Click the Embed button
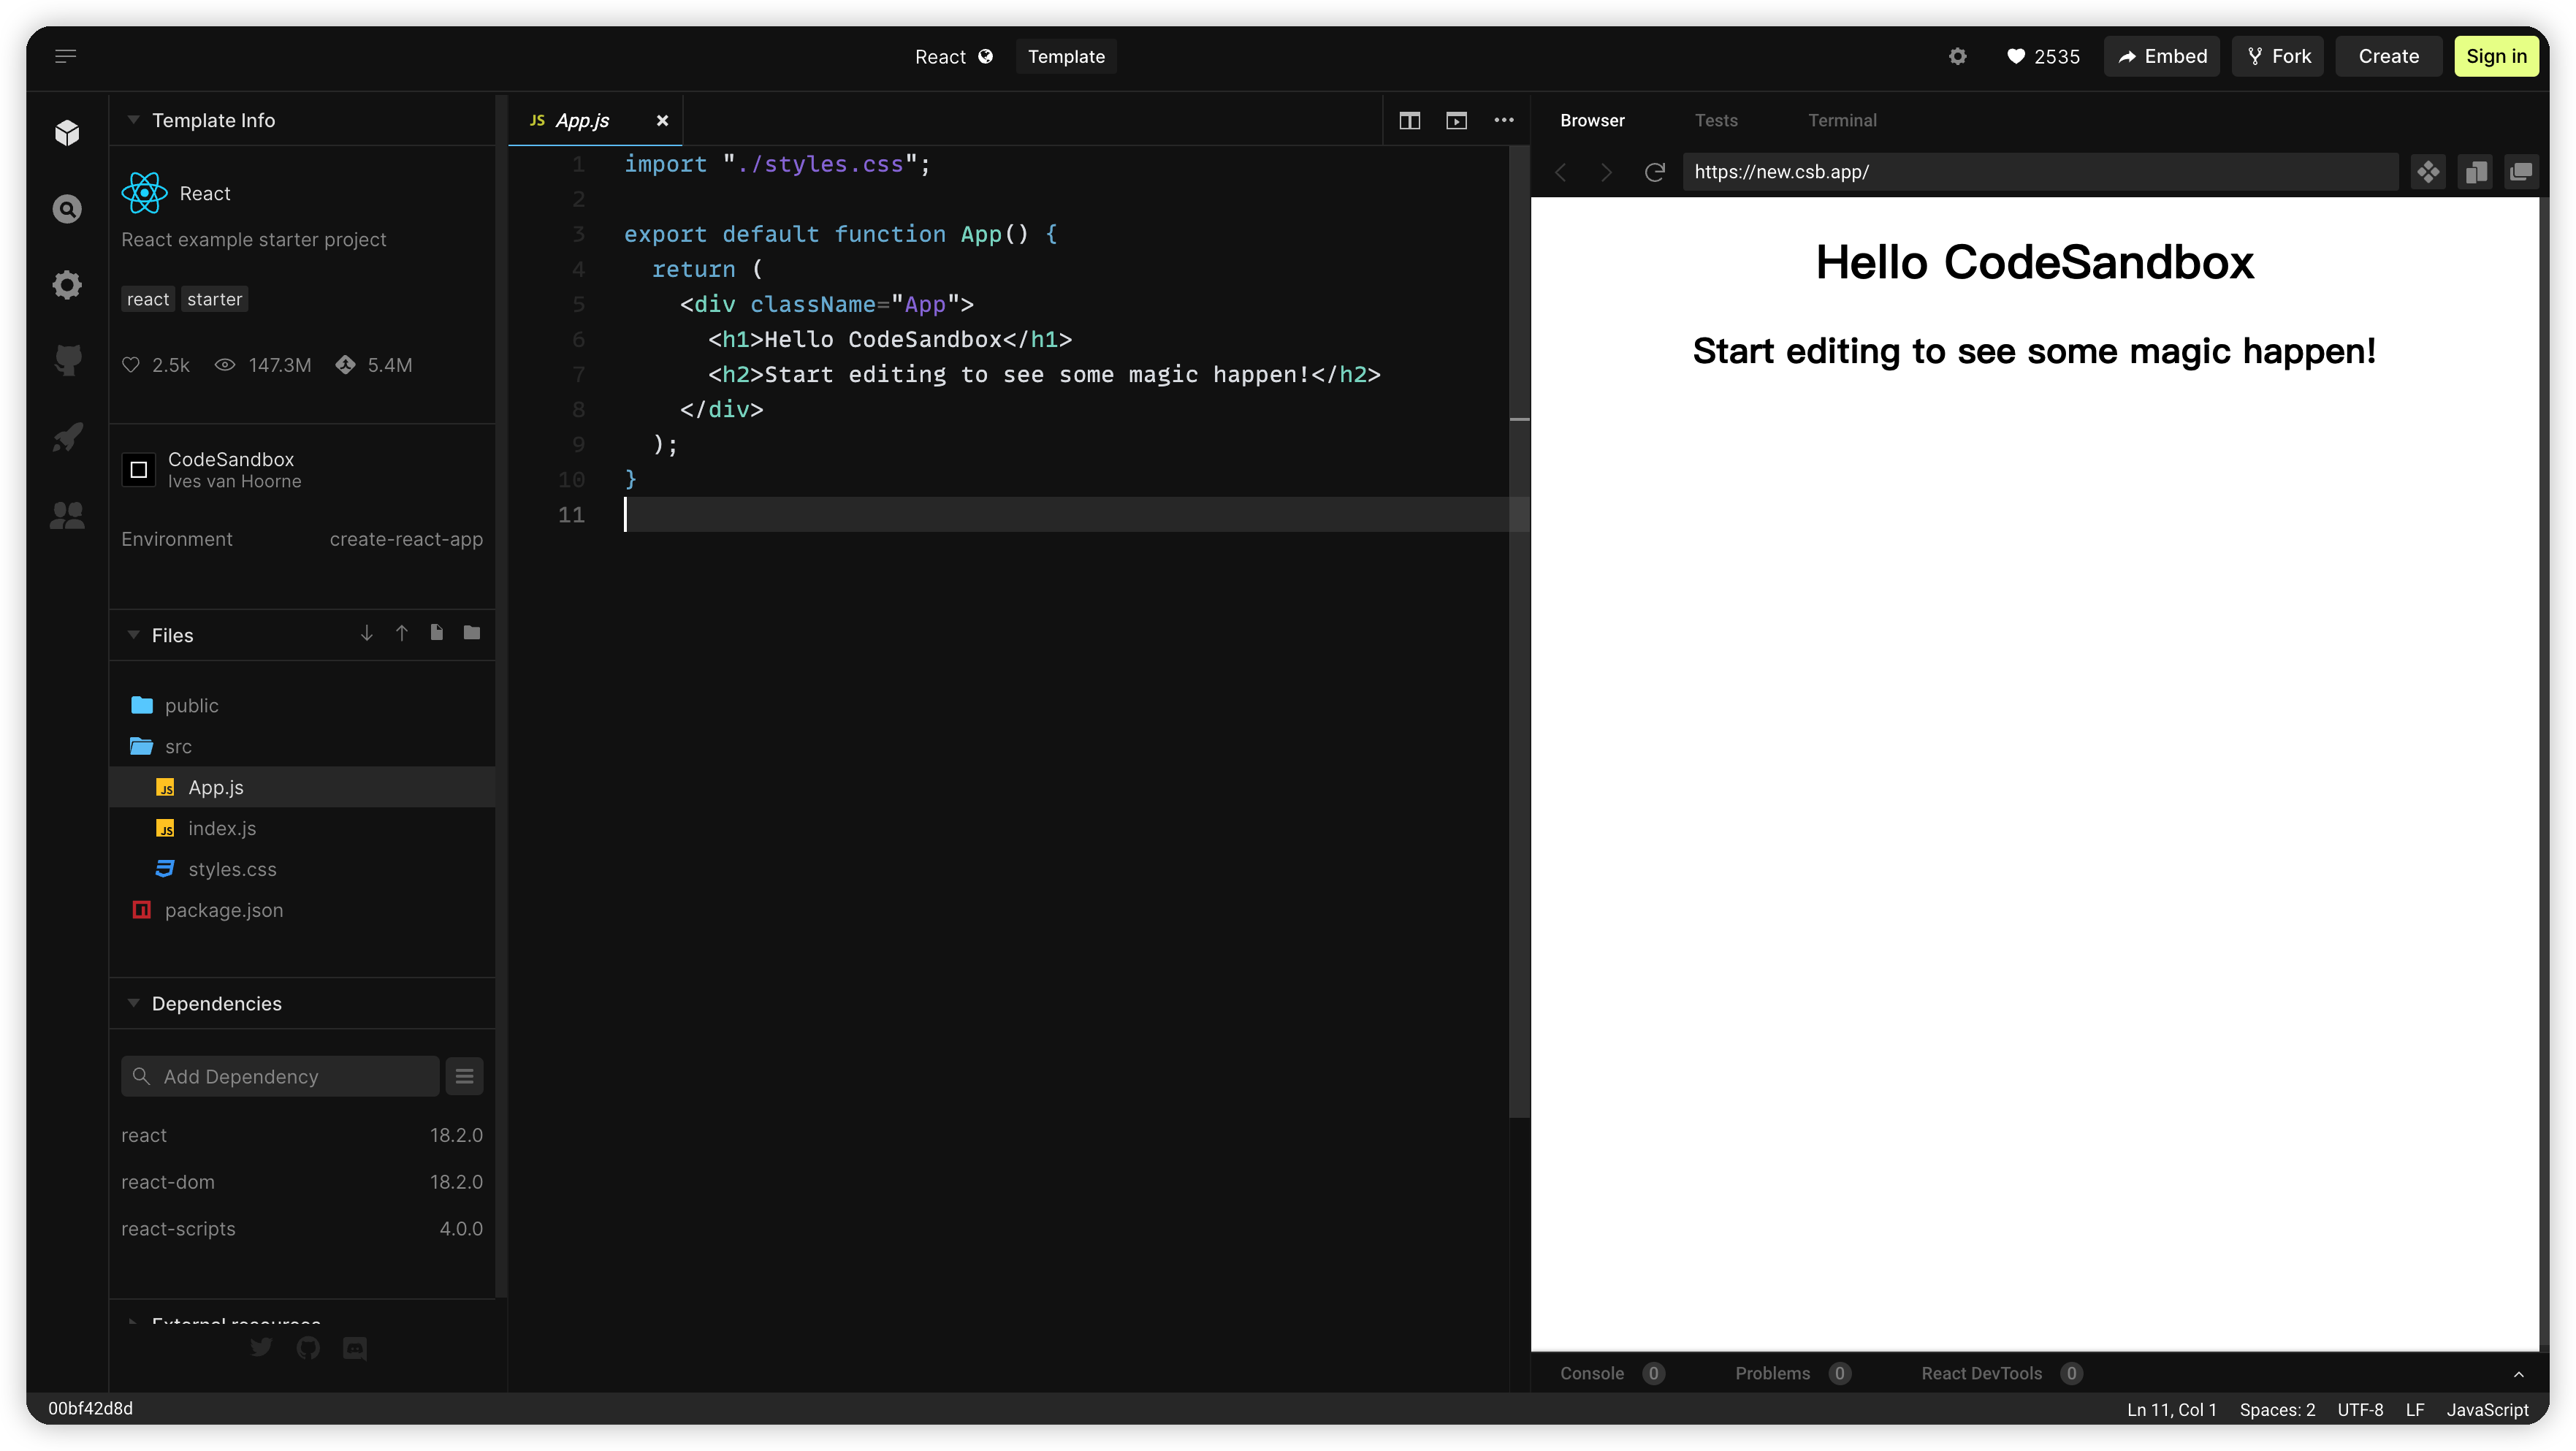This screenshot has height=1451, width=2576. (x=2162, y=57)
